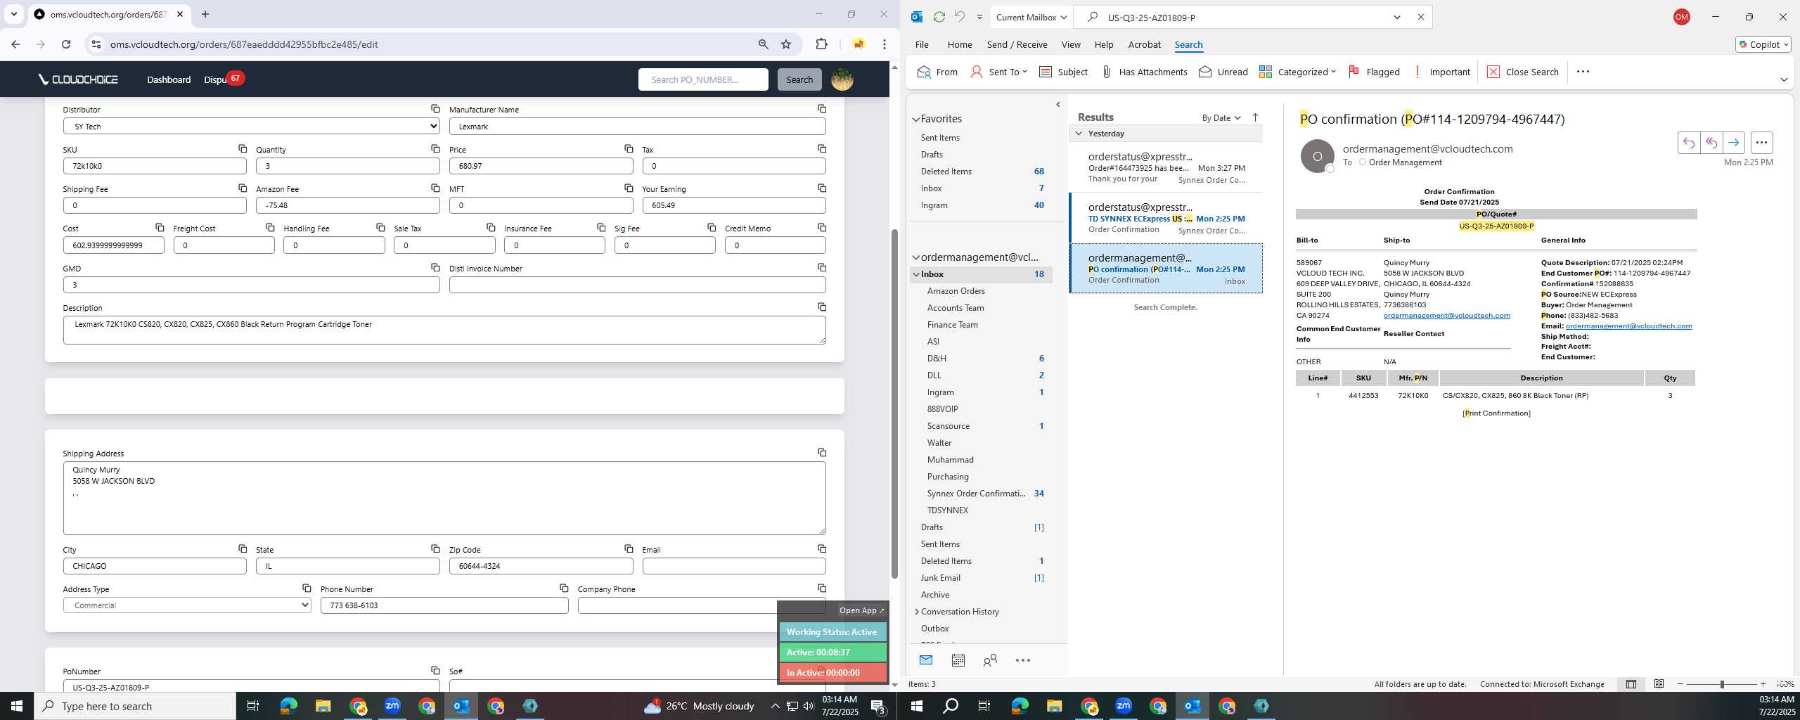Go to the Dashboard nav item
This screenshot has width=1800, height=720.
tap(169, 79)
